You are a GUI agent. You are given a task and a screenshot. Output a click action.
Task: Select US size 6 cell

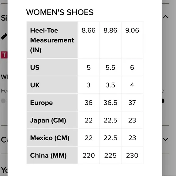pos(132,67)
